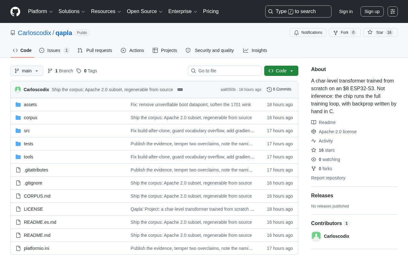Click the Sign up button

(372, 11)
